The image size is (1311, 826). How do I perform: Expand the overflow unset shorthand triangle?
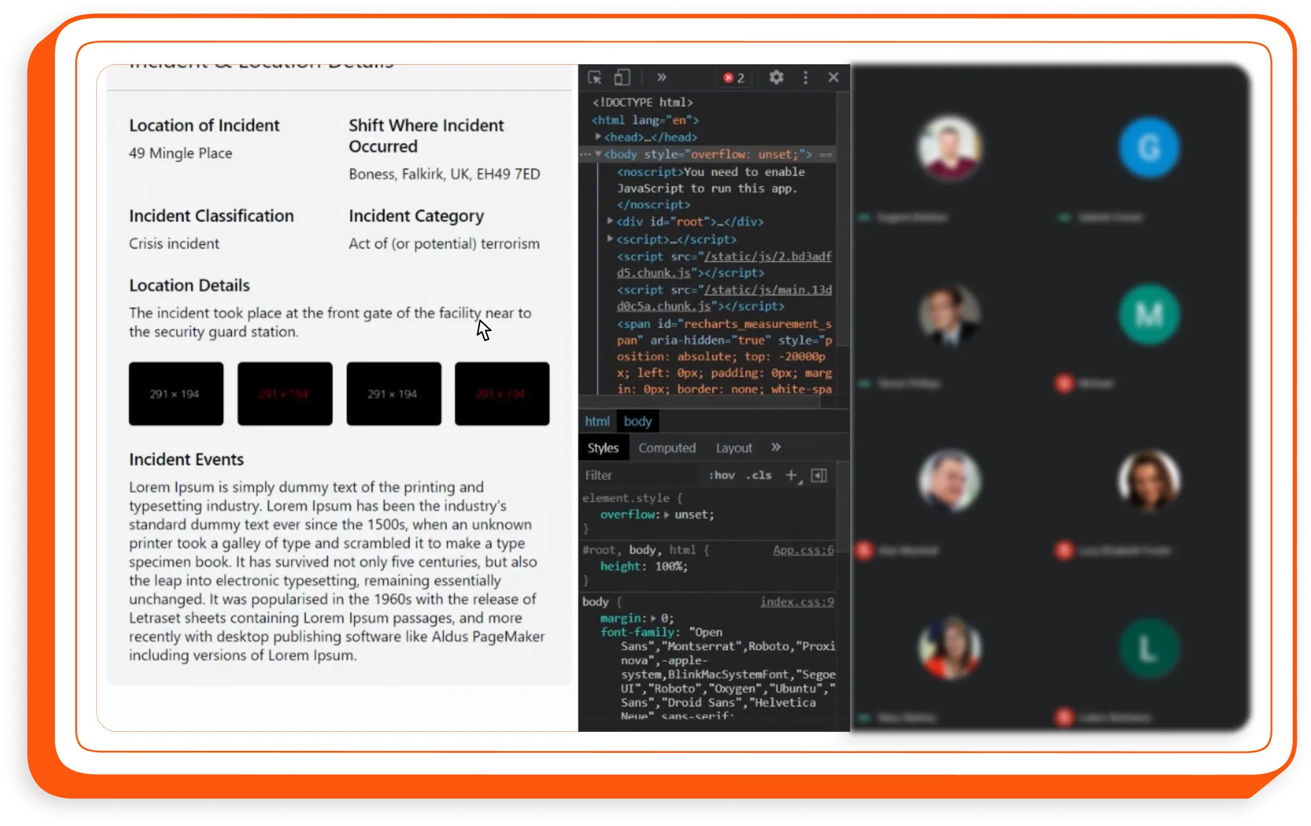[x=667, y=515]
